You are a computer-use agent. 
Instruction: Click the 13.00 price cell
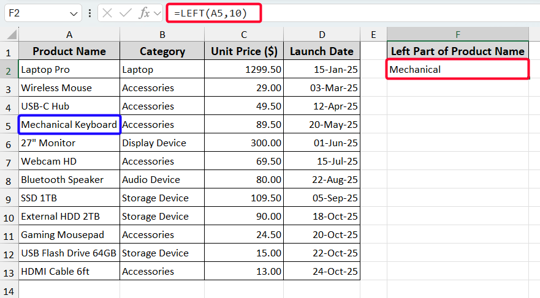244,271
